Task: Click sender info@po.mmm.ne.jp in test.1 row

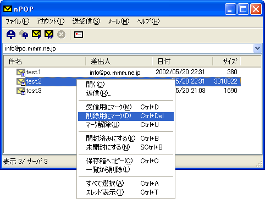Action: click(x=115, y=73)
